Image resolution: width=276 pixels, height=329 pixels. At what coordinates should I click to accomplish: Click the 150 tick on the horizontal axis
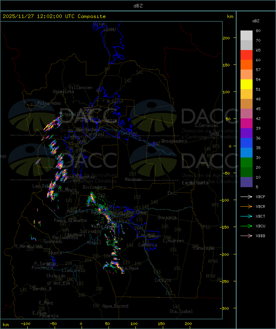coord(161,324)
